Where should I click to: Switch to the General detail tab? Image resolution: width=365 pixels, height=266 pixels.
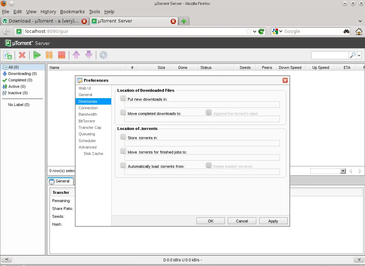click(x=60, y=181)
